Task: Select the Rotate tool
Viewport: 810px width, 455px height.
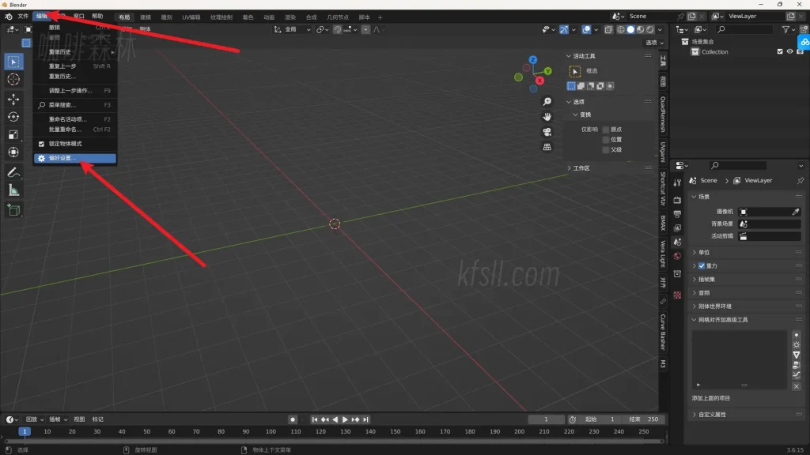Action: click(x=13, y=116)
